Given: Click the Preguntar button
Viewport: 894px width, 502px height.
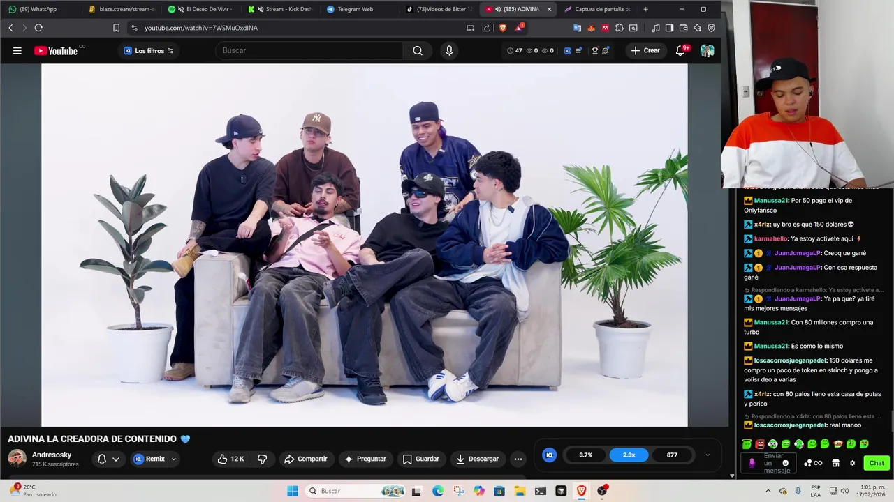Looking at the screenshot, I should (x=365, y=459).
